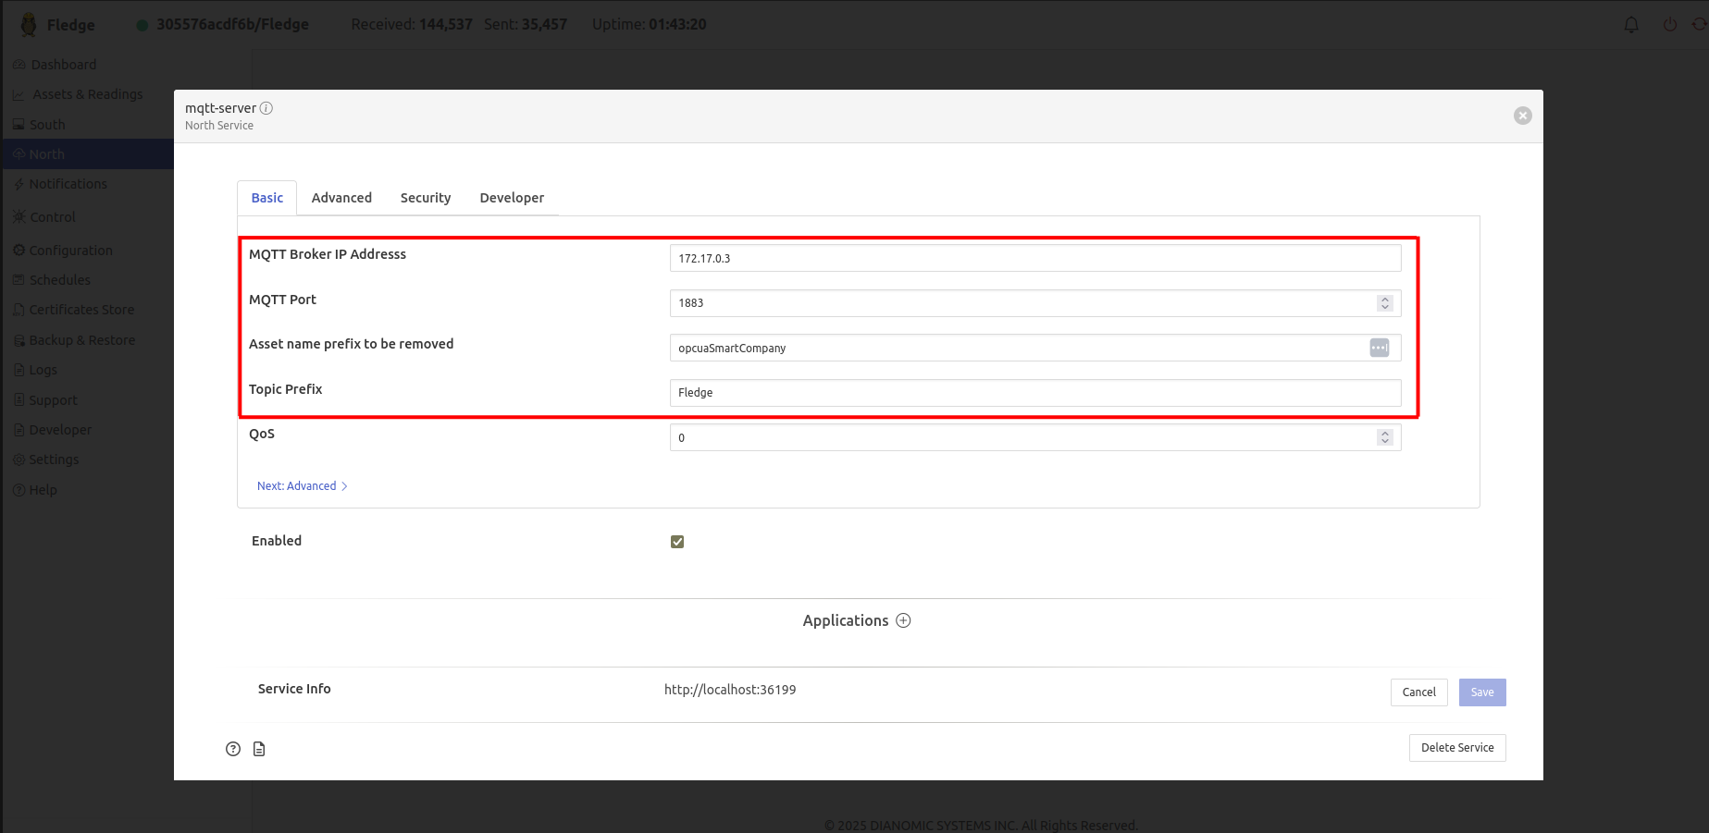Click the notifications bell icon
The image size is (1709, 833).
pyautogui.click(x=1631, y=25)
